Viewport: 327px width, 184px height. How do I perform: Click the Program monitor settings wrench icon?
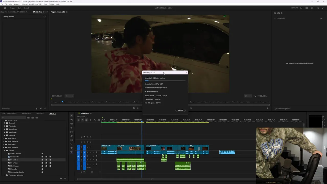[255, 96]
